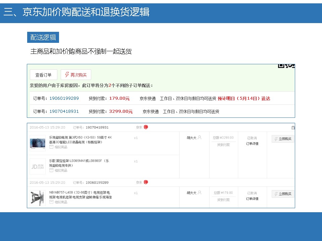The width and height of the screenshot is (322, 241).
Task: Click the red JD chat icon for order 19060199289
Action: click(146, 182)
